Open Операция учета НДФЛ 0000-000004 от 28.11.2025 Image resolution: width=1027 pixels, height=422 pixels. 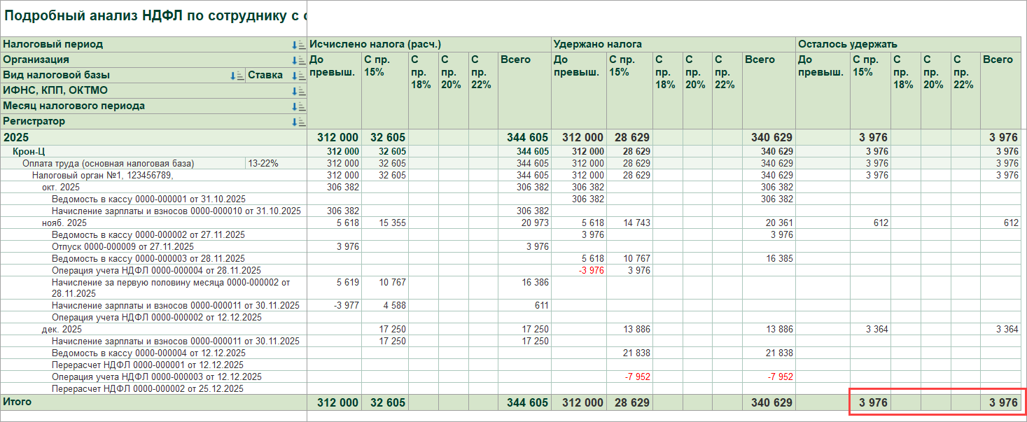pyautogui.click(x=156, y=271)
